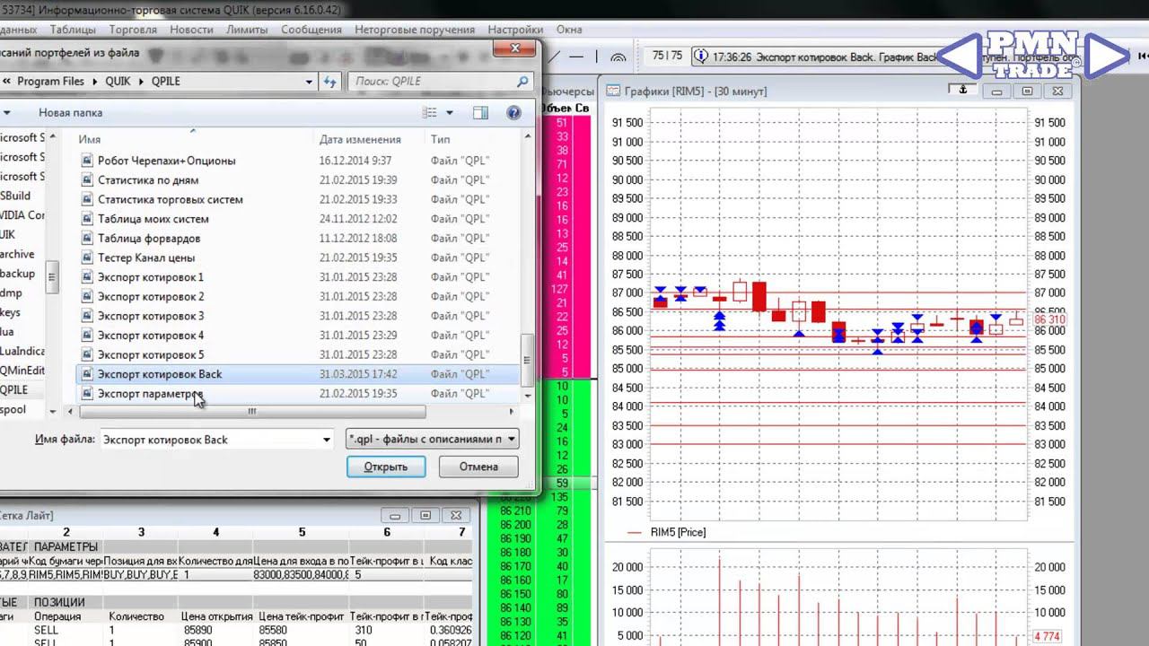
Task: Open dialog help with the question mark icon
Action: [x=513, y=113]
